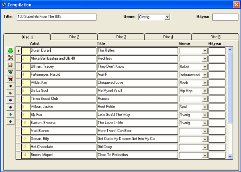Expand the Ballad genre dropdown
Viewport: 241px width, 172px height.
[205, 67]
